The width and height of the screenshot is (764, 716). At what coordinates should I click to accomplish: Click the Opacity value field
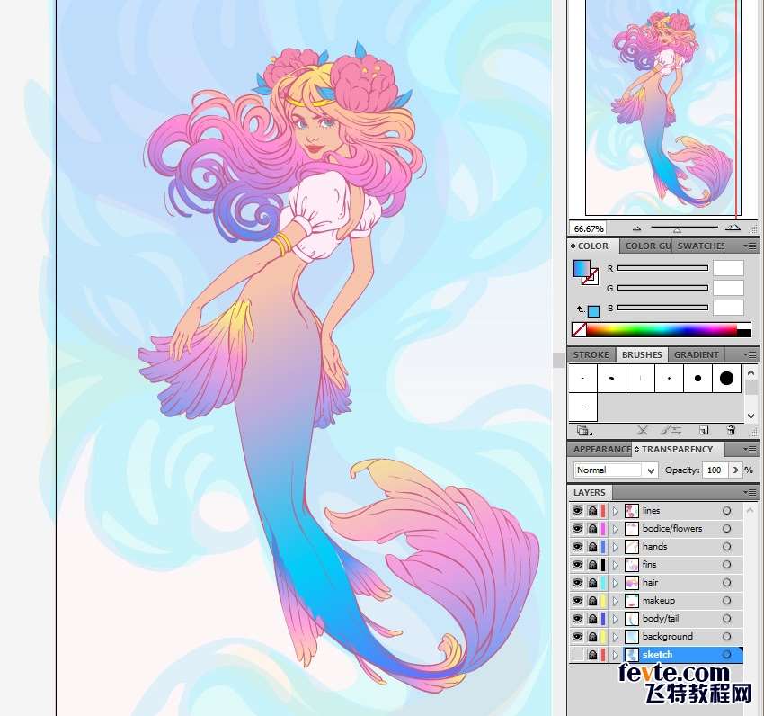[715, 470]
